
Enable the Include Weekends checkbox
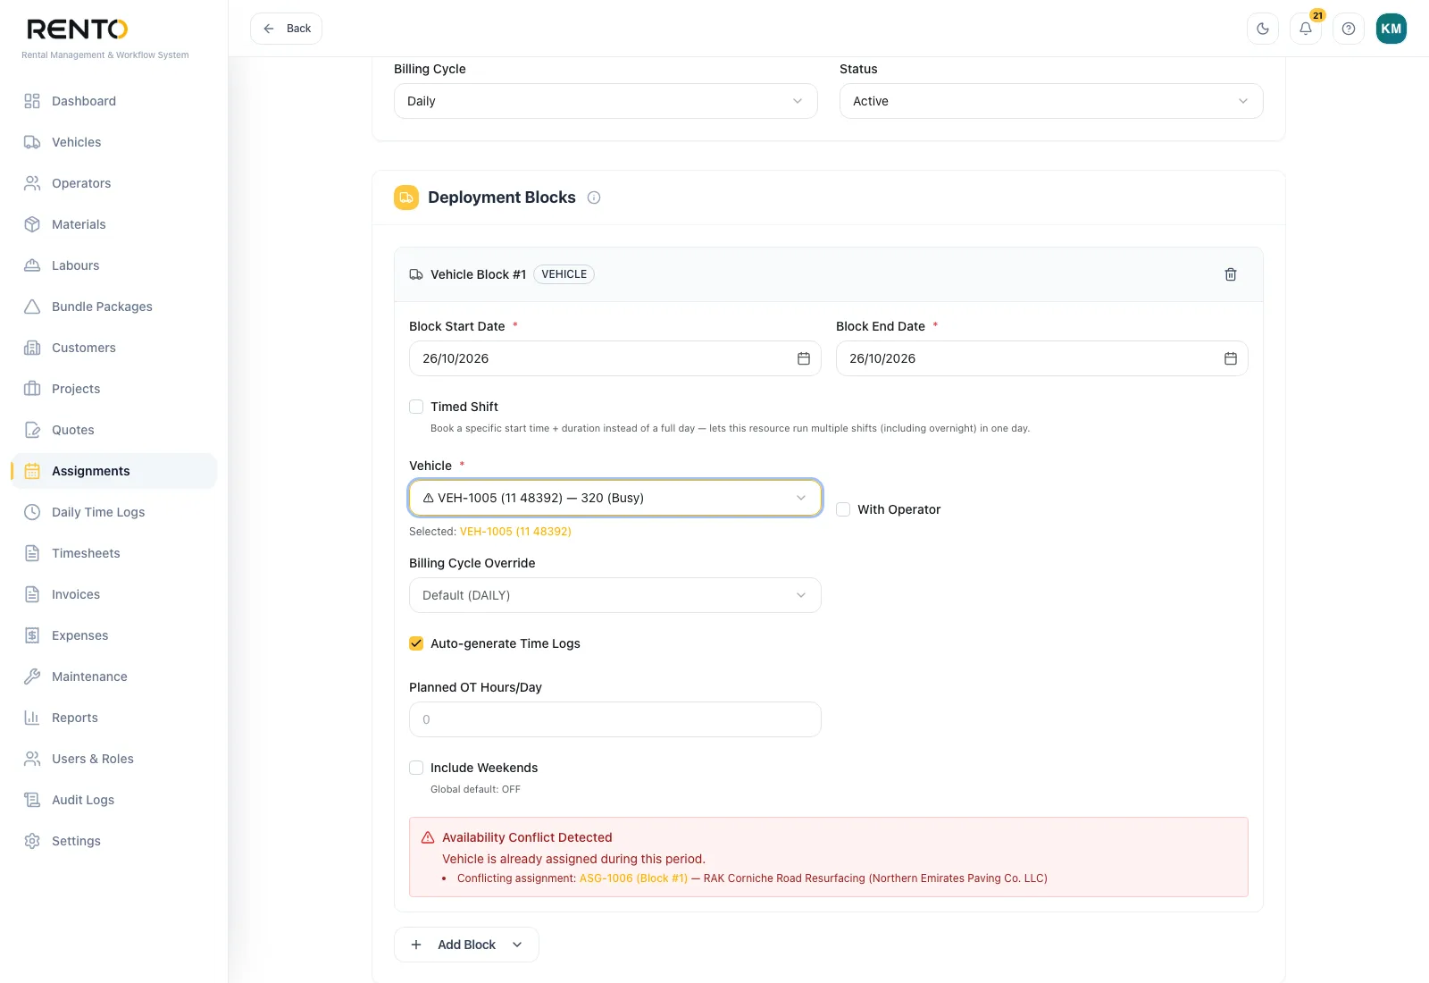click(416, 768)
